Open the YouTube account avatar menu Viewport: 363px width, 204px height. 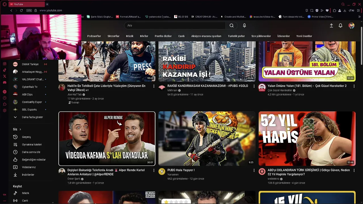[351, 25]
